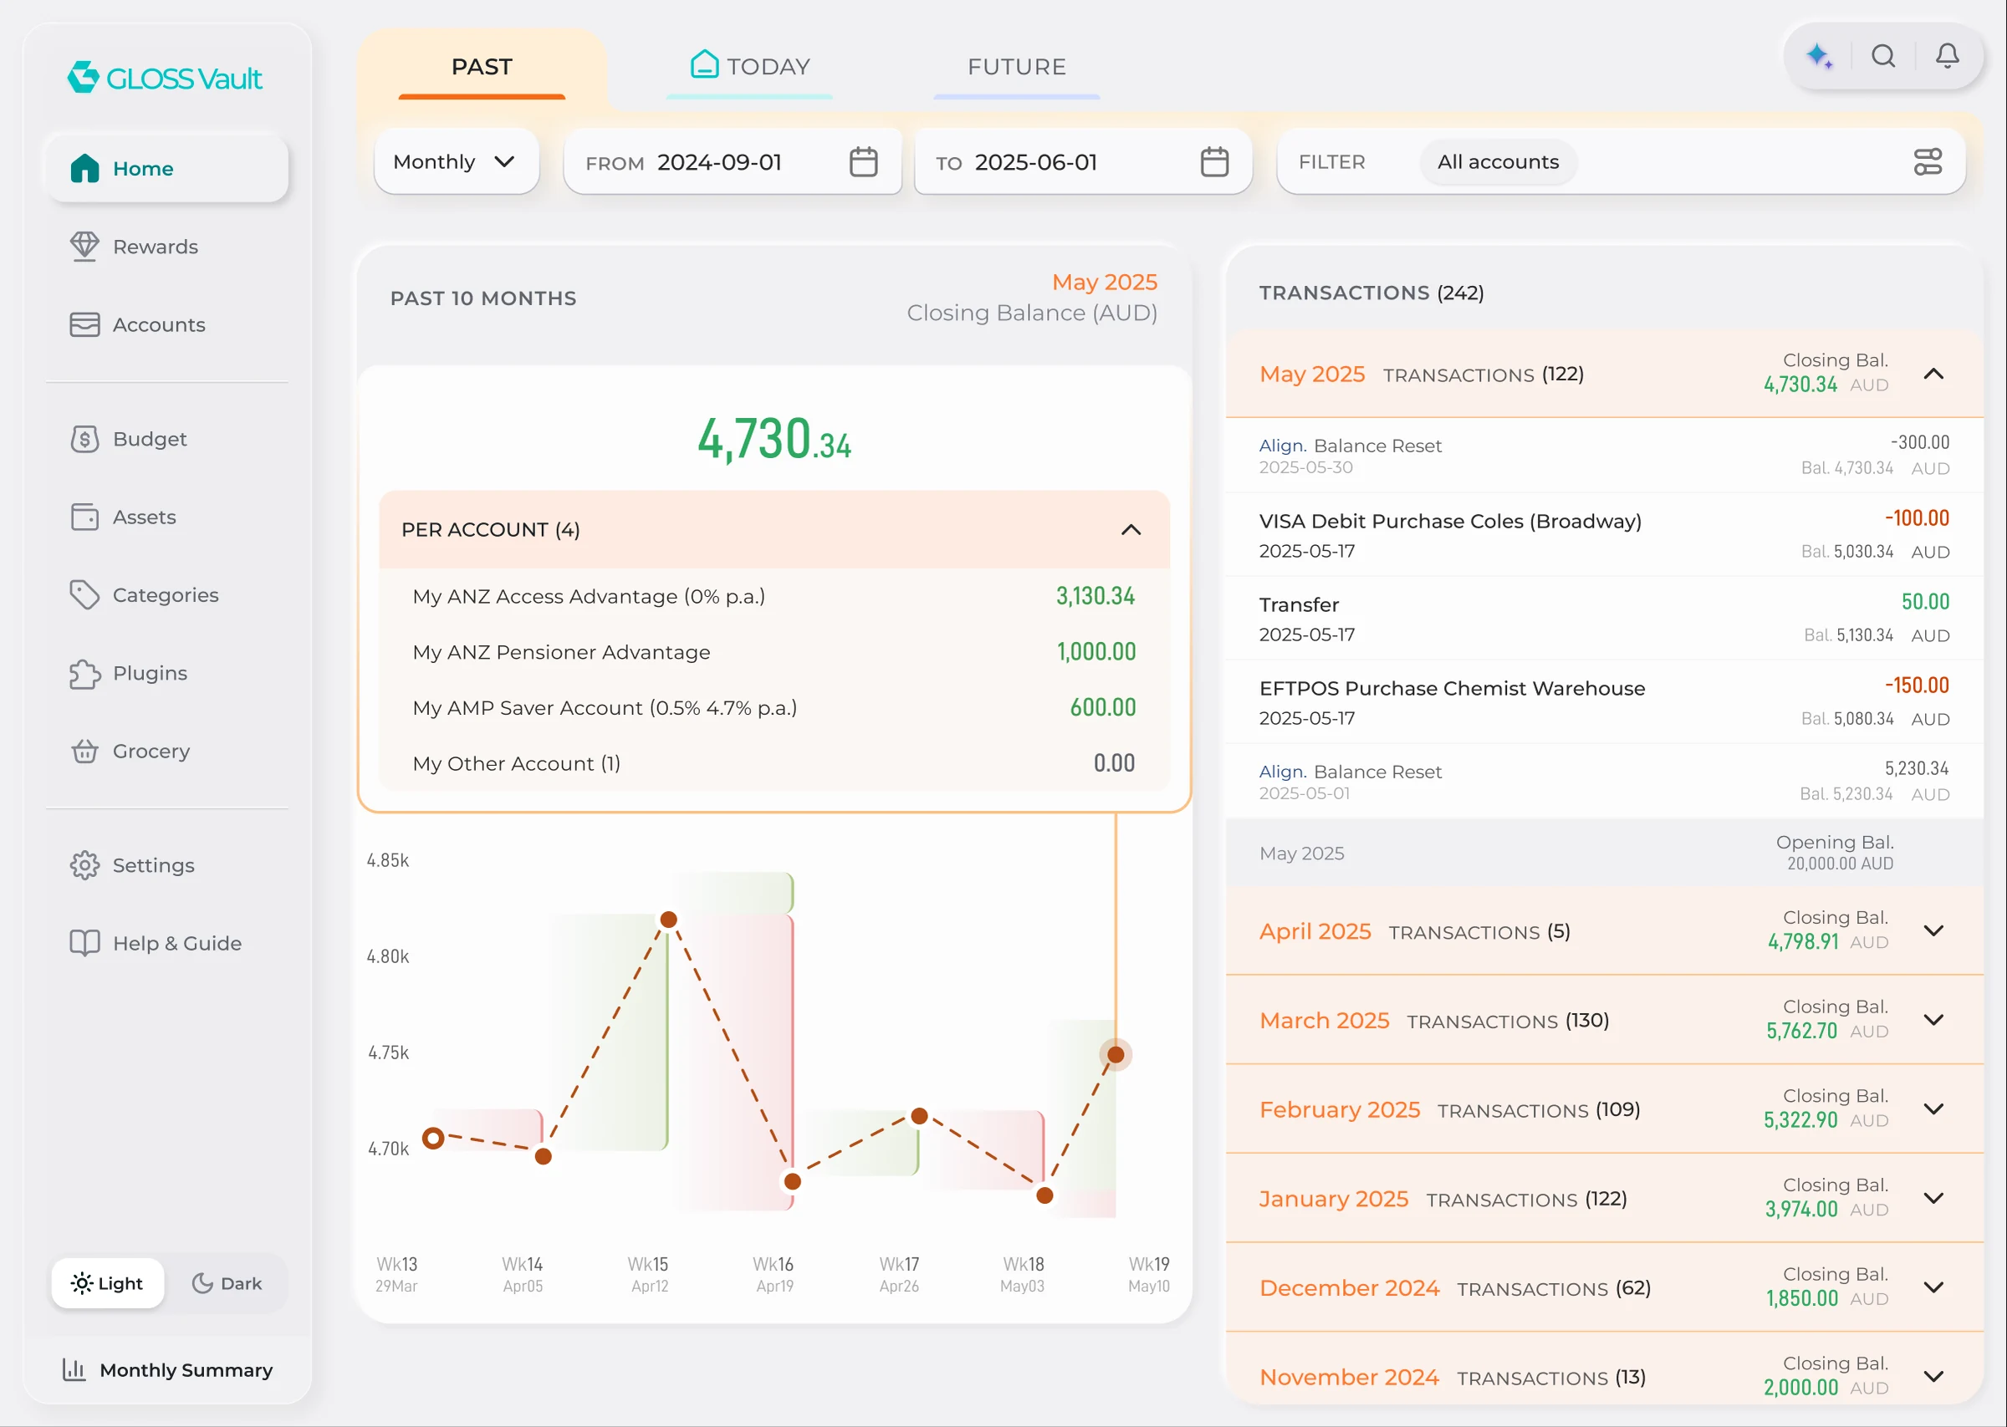Switch to the FUTURE tab
This screenshot has width=2007, height=1427.
pos(1017,67)
